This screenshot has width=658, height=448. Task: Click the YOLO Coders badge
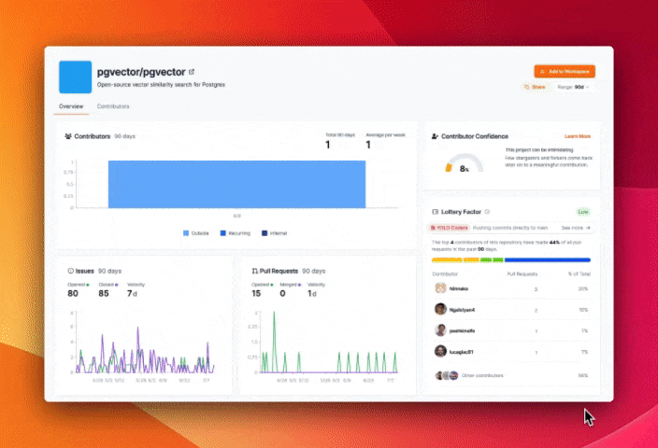coord(449,228)
